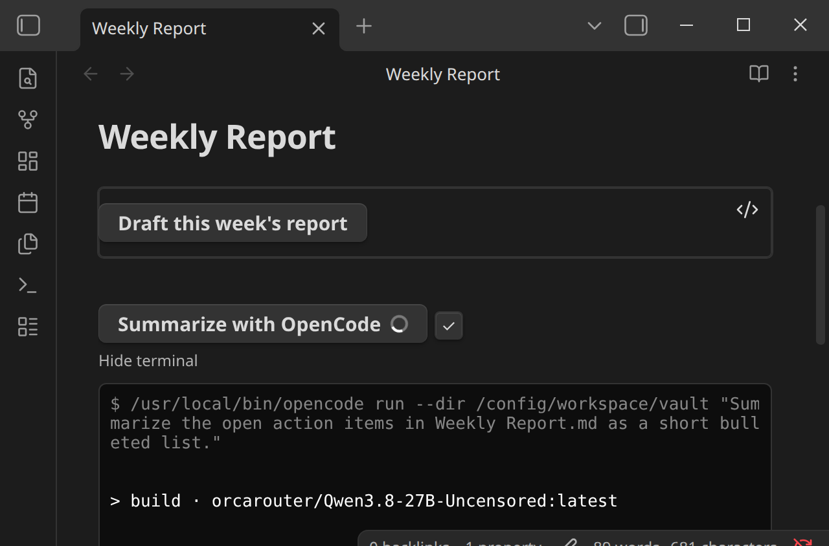Viewport: 829px width, 546px height.
Task: Click Summarize with OpenCode button
Action: click(263, 323)
